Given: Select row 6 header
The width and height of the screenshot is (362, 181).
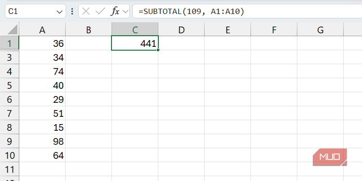Looking at the screenshot, I should coord(9,99).
